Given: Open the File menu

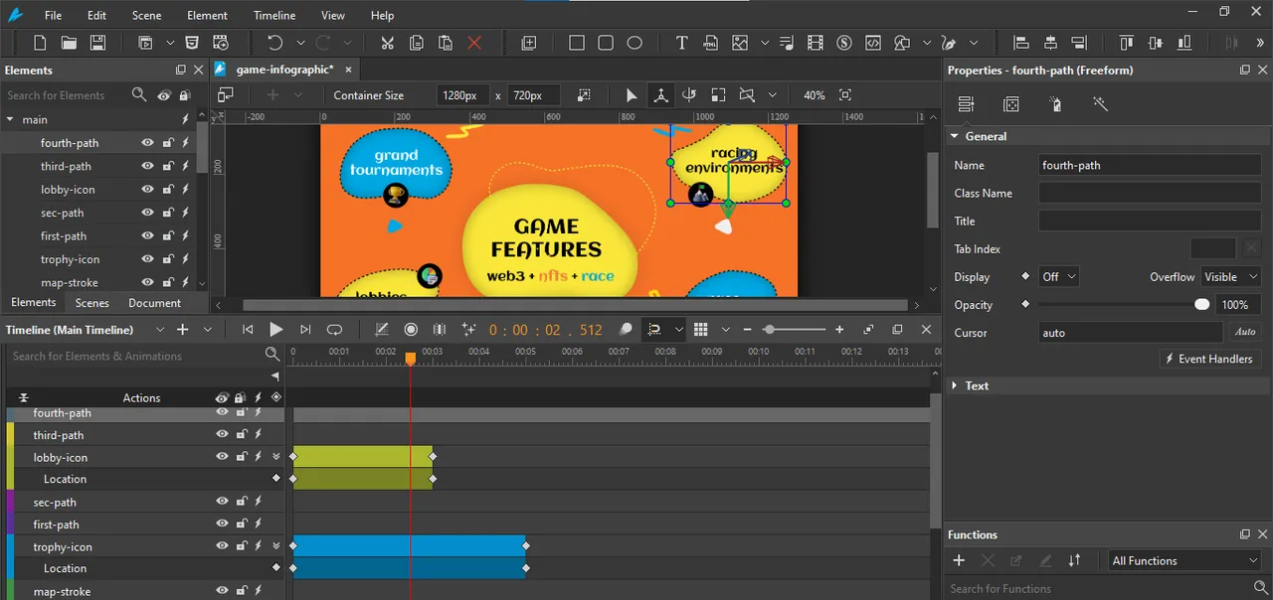Looking at the screenshot, I should tap(53, 15).
